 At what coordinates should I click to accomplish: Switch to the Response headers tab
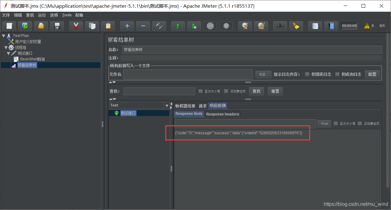click(x=223, y=114)
